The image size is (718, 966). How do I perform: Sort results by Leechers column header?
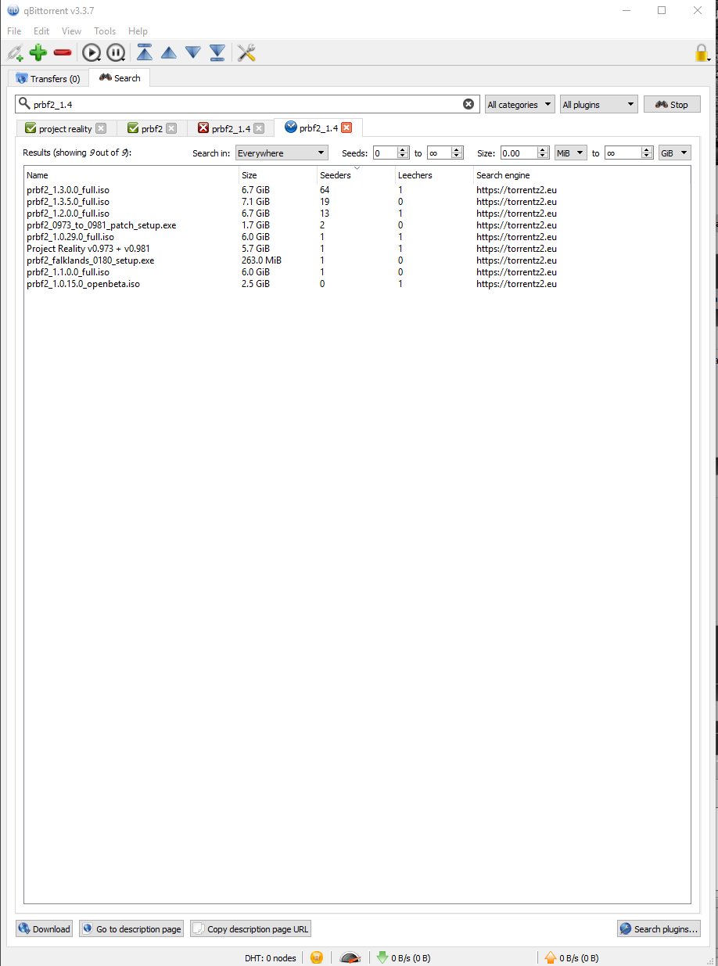tap(434, 175)
